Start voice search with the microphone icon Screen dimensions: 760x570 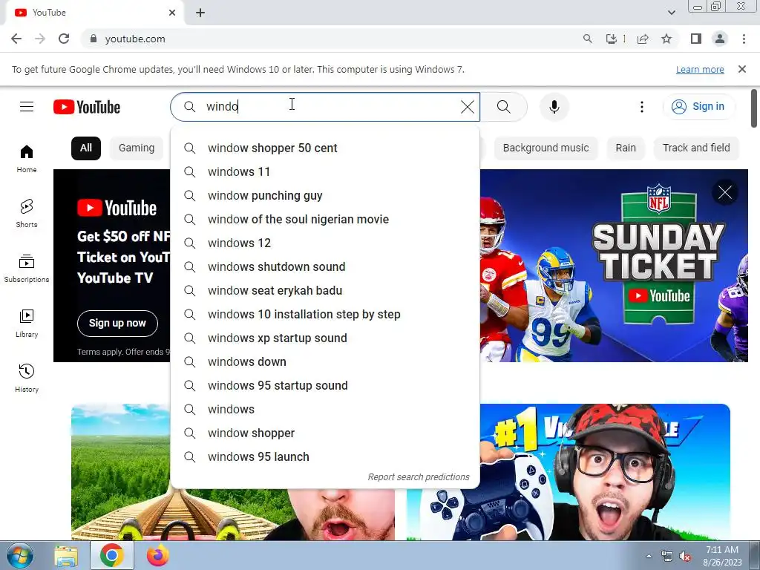(x=554, y=107)
